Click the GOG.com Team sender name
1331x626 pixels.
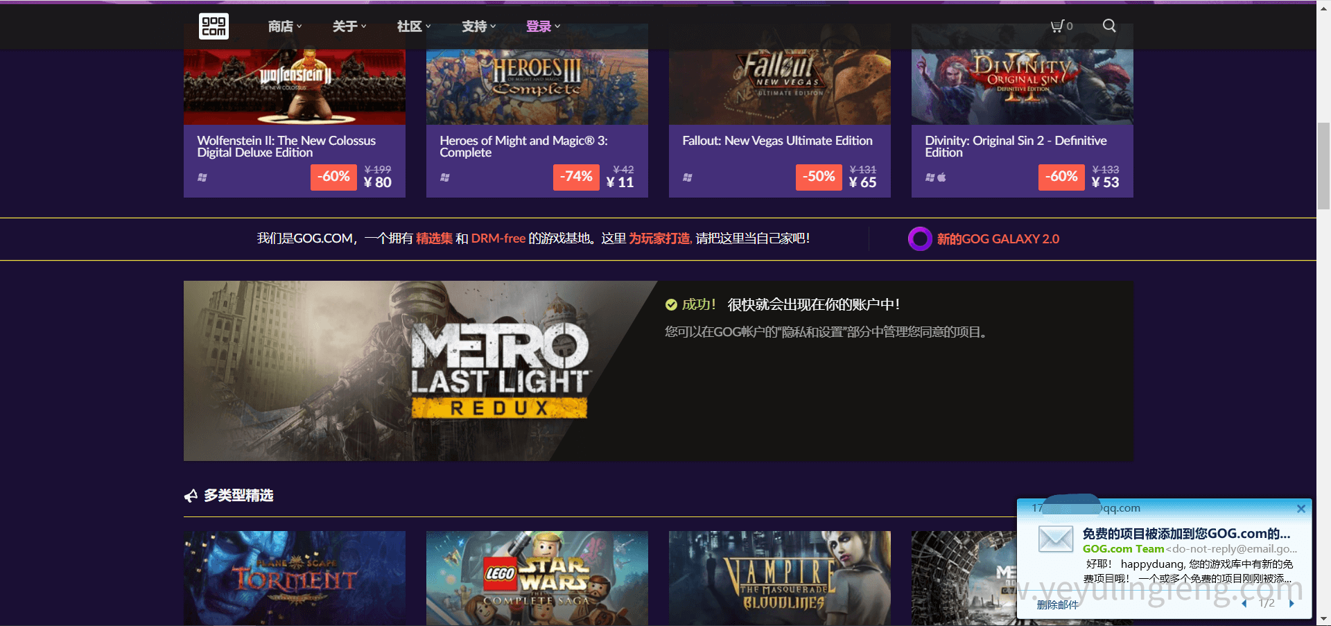1124,549
